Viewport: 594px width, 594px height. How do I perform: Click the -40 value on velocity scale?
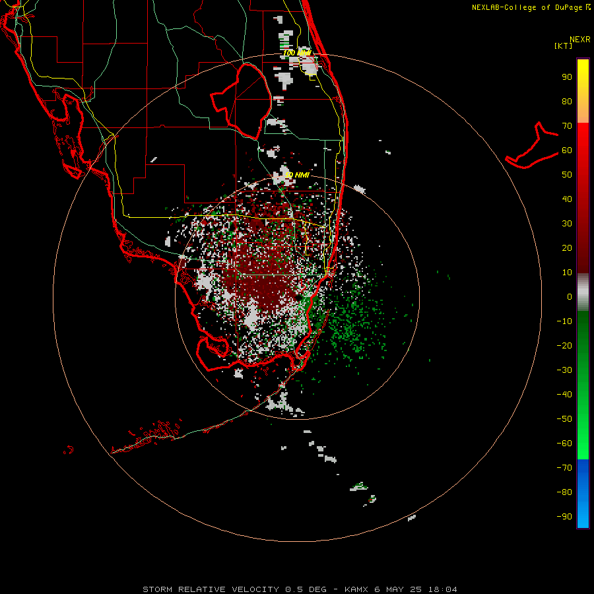564,395
